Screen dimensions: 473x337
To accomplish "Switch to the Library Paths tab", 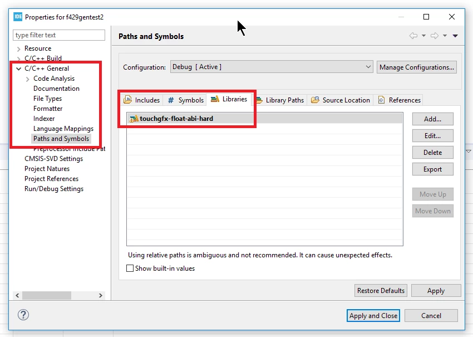I will point(280,100).
